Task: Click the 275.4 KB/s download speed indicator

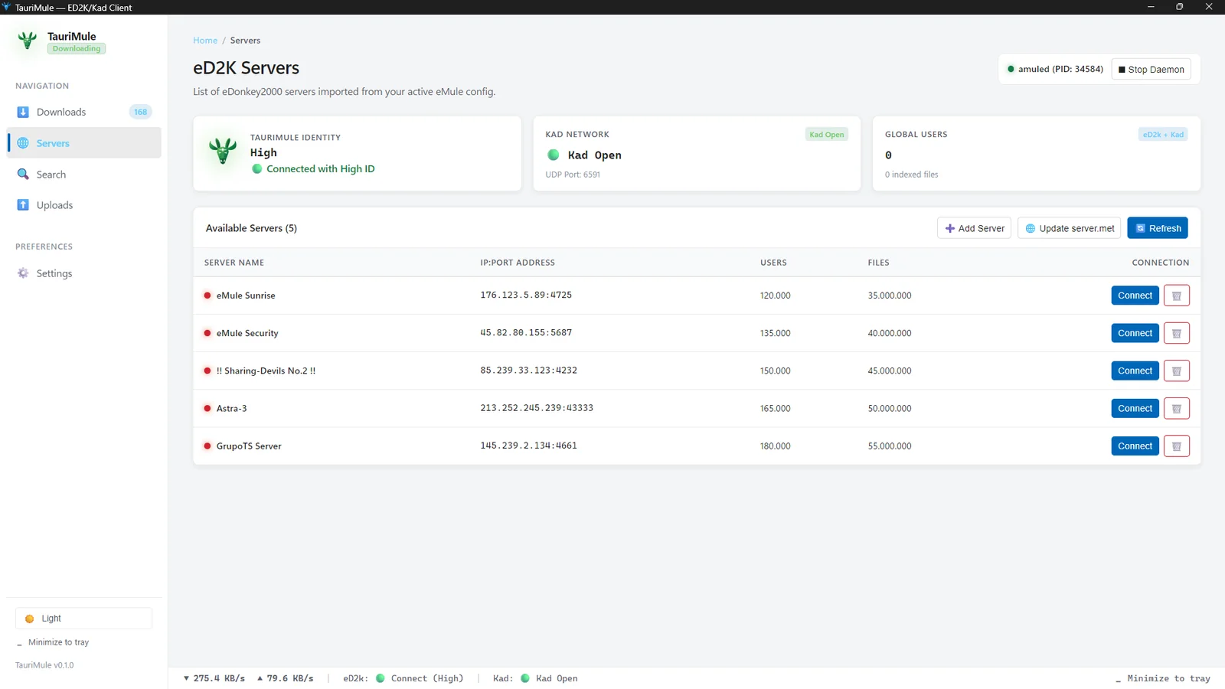Action: [214, 678]
